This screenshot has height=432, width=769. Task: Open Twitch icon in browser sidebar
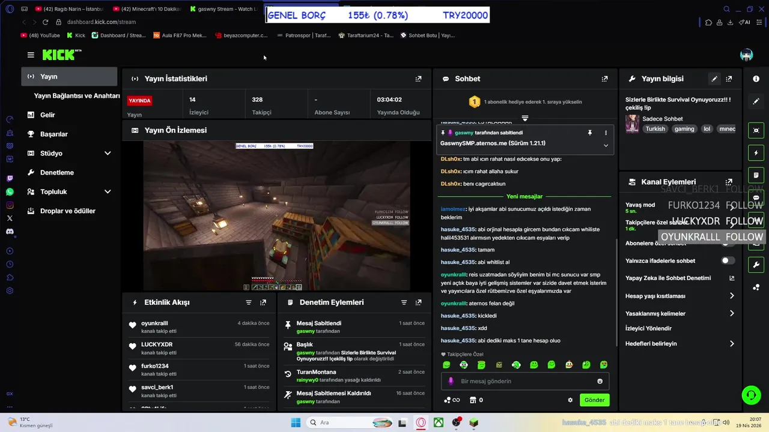[x=10, y=178]
